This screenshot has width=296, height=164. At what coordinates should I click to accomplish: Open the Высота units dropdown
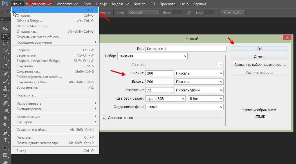click(x=199, y=82)
